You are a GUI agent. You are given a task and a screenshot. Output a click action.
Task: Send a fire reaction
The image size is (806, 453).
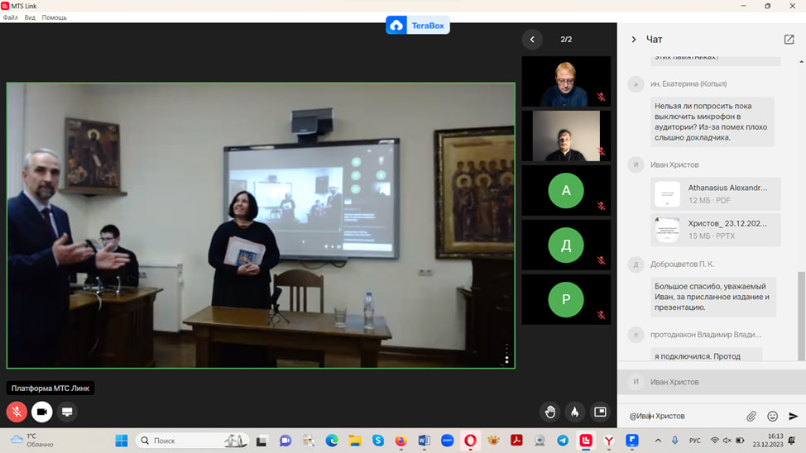(574, 412)
